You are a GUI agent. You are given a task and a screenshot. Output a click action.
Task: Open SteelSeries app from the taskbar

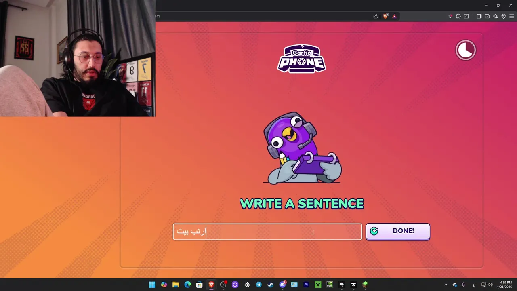(x=247, y=285)
